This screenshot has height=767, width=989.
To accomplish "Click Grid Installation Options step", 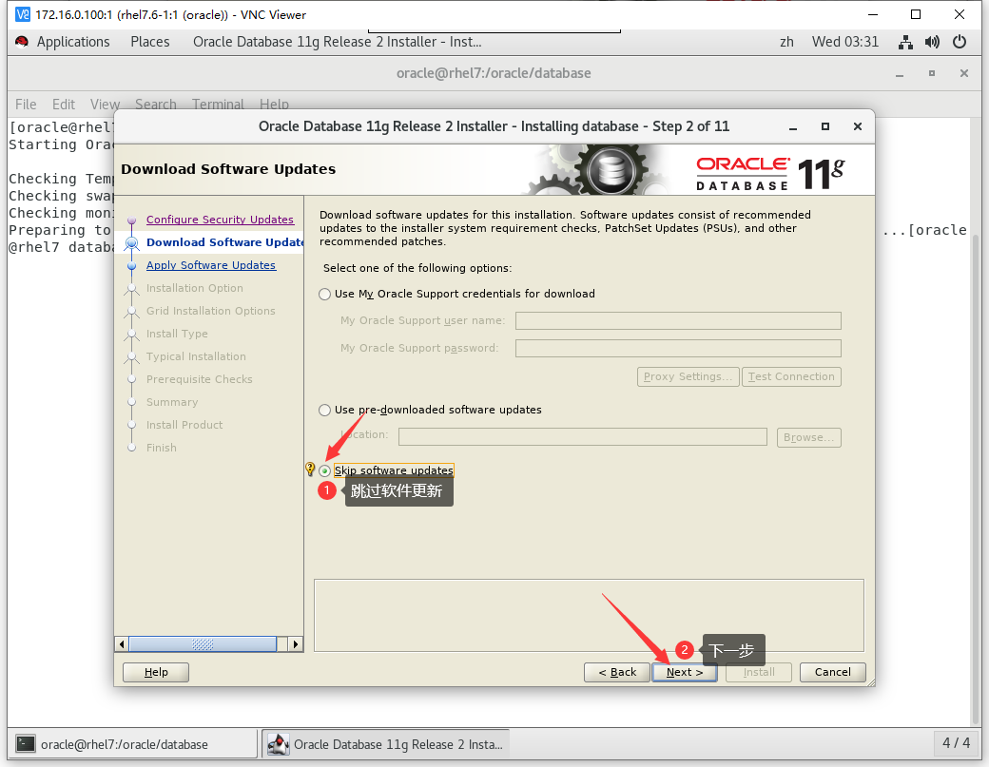I will [211, 311].
